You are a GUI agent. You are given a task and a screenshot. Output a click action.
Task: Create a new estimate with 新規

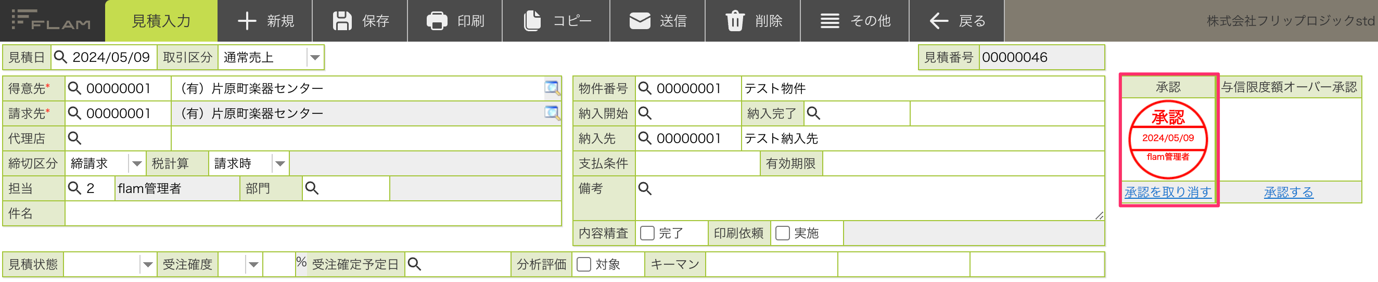point(265,21)
